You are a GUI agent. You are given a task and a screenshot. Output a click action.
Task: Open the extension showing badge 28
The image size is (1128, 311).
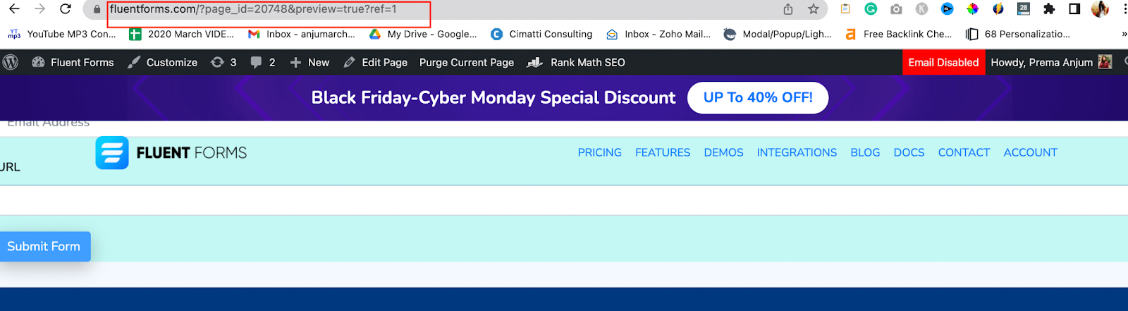point(1024,9)
